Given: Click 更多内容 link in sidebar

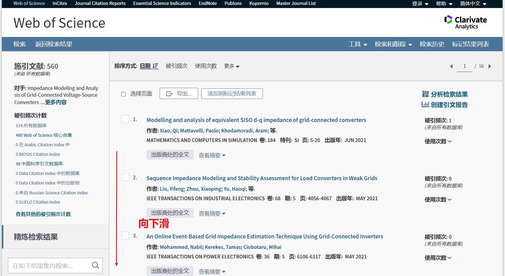Looking at the screenshot, I should tap(56, 102).
